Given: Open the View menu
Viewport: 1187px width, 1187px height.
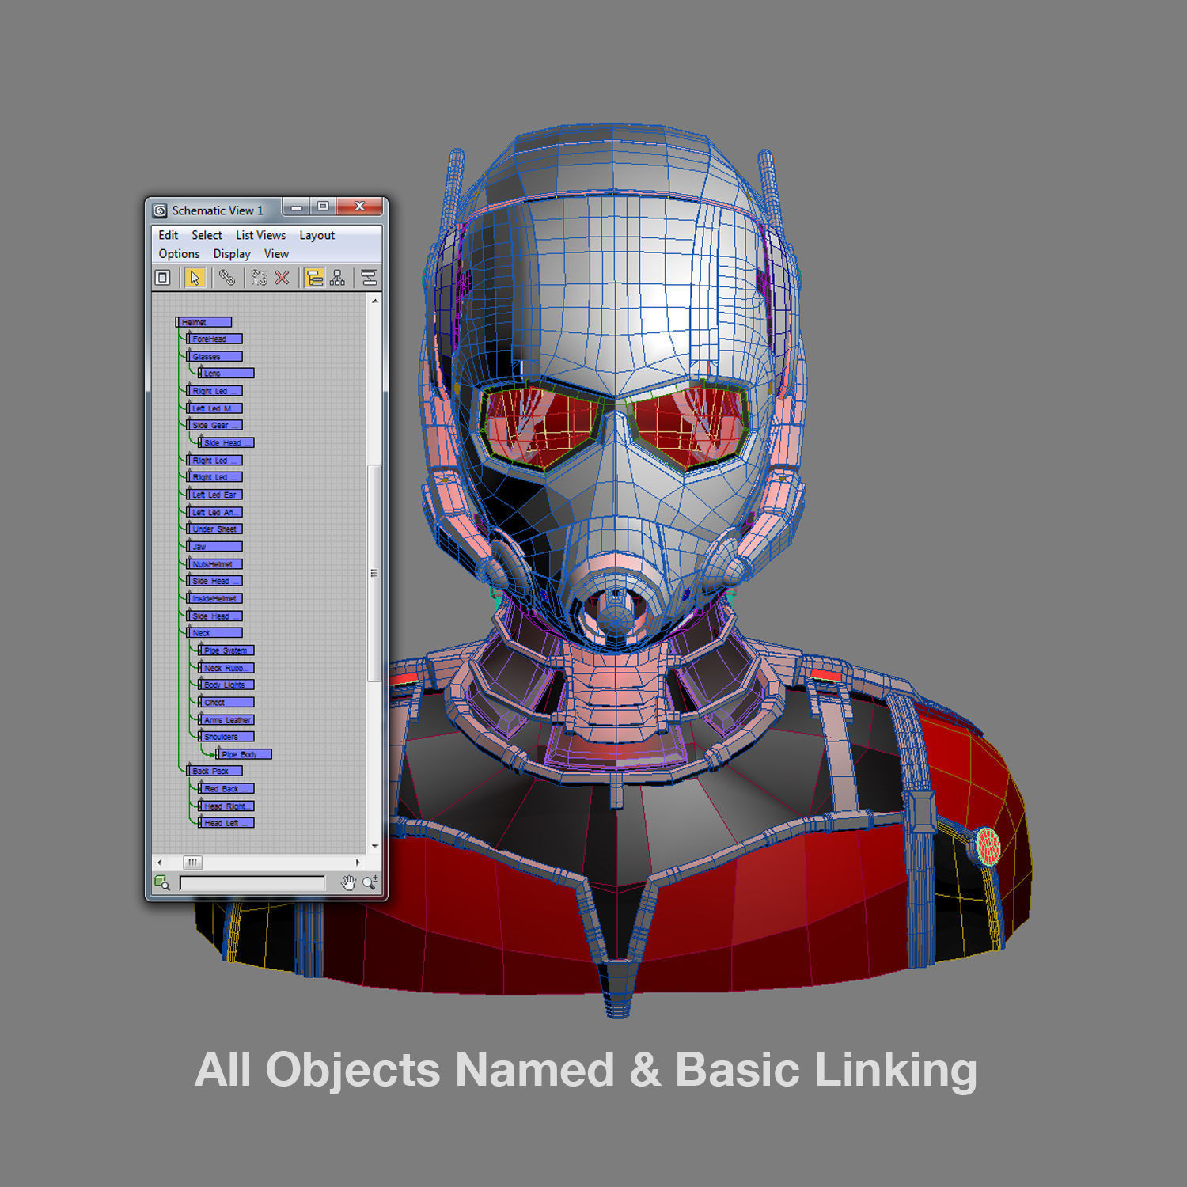Looking at the screenshot, I should coord(276,254).
